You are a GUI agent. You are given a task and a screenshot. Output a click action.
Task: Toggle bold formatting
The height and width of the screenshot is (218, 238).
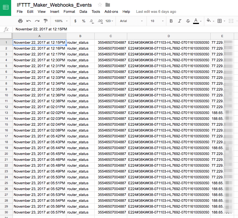tap(171, 21)
